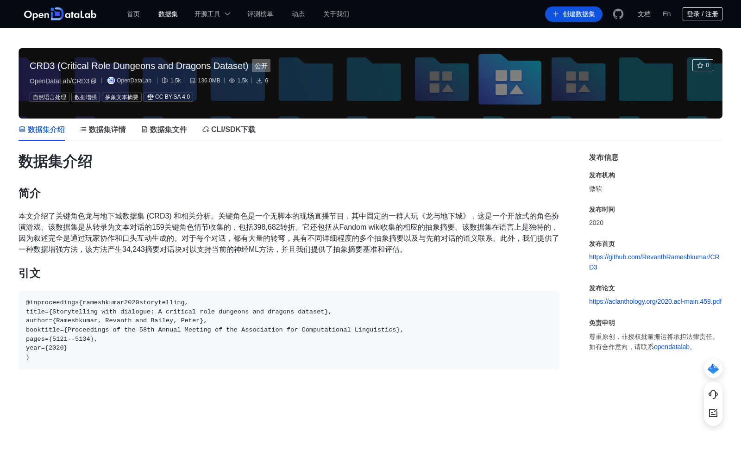Click the CRD3 dataset title text

tap(139, 66)
